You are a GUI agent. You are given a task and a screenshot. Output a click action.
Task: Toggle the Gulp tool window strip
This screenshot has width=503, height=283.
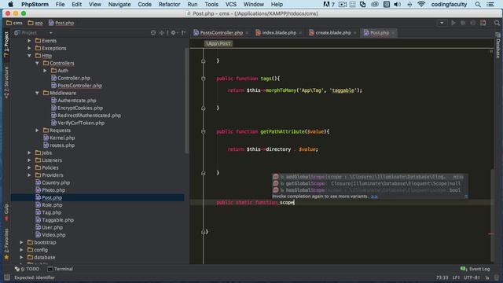(x=6, y=211)
